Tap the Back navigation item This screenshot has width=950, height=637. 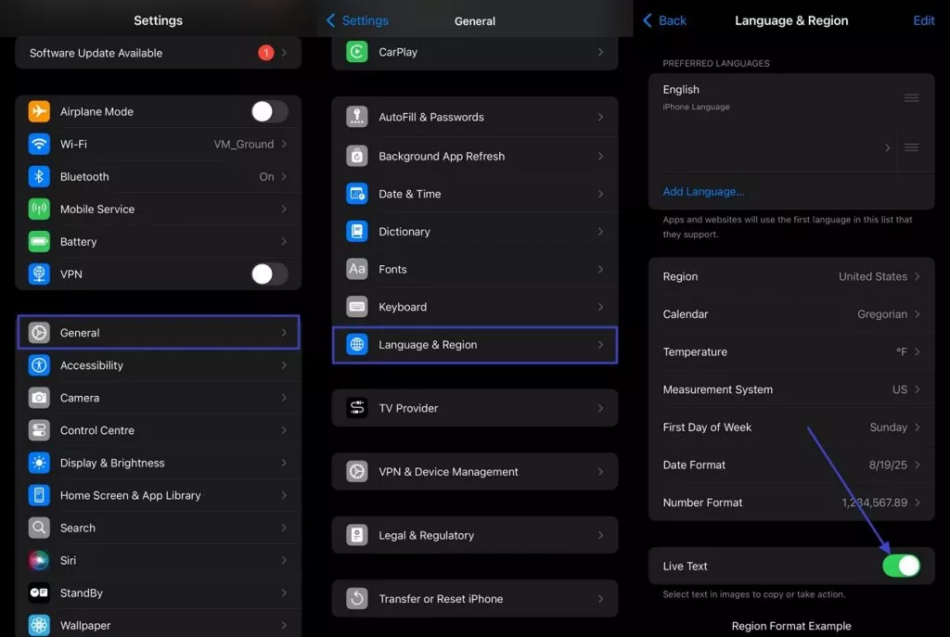(664, 19)
